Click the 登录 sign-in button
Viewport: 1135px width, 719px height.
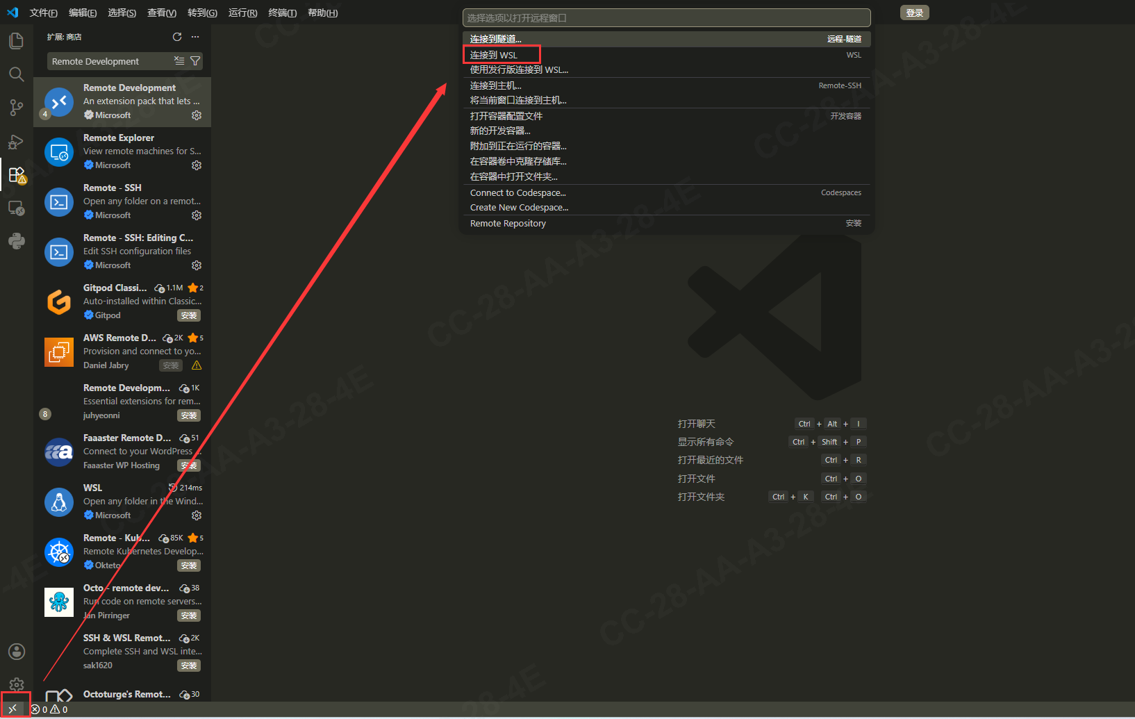tap(914, 13)
